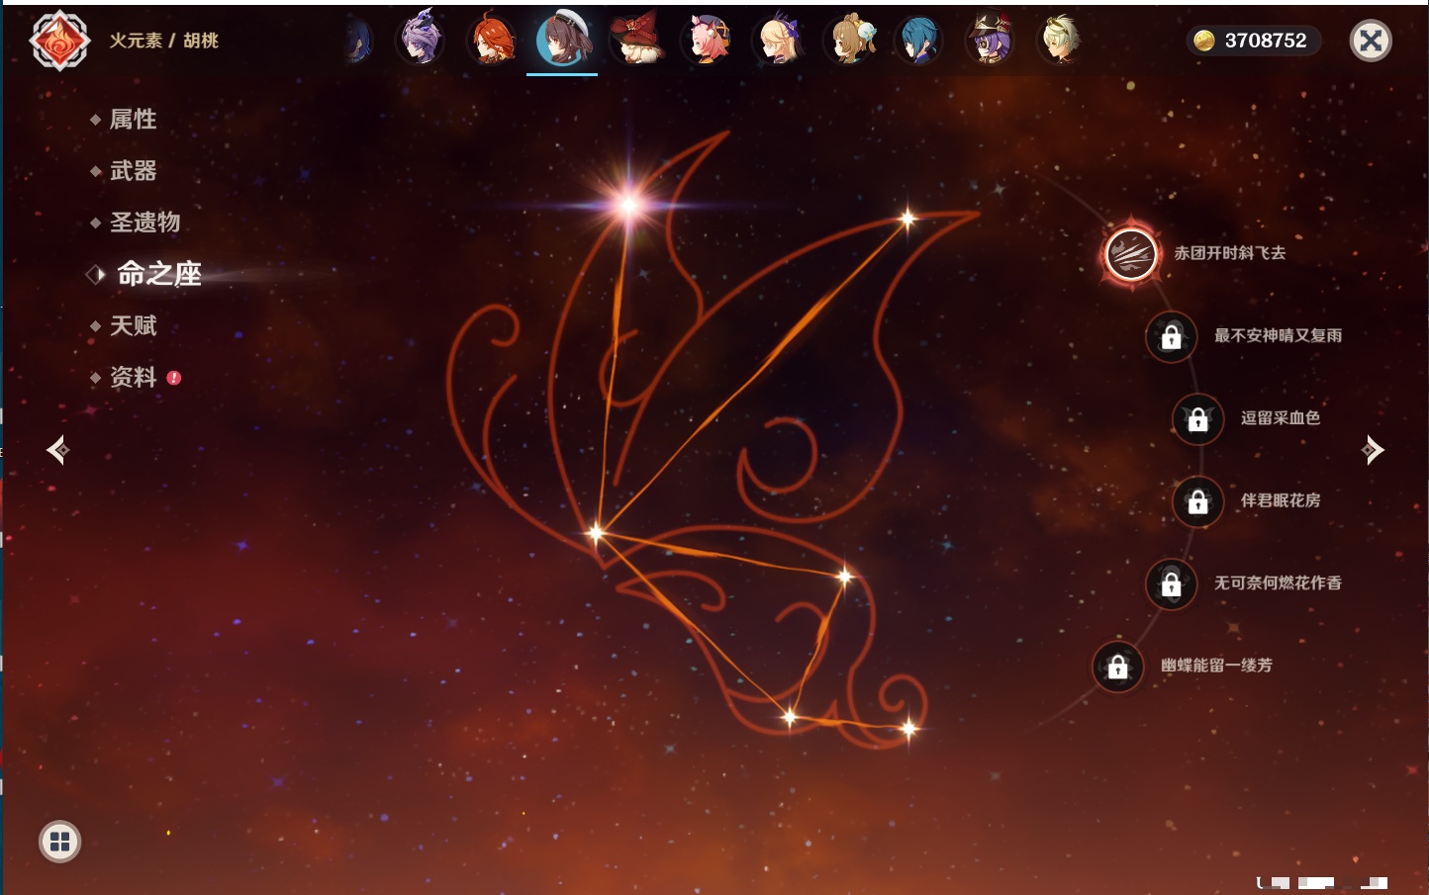Viewport: 1429px width, 895px height.
Task: Click the lock icon beside 幽蝶能留一缕芳
Action: tap(1117, 667)
